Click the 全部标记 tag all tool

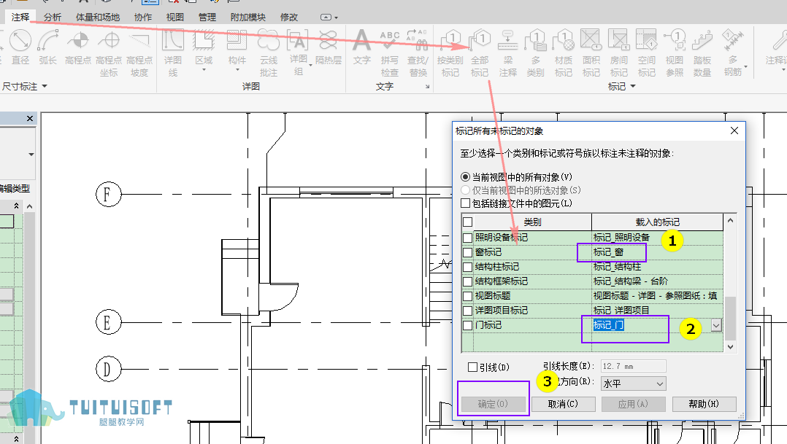[480, 52]
